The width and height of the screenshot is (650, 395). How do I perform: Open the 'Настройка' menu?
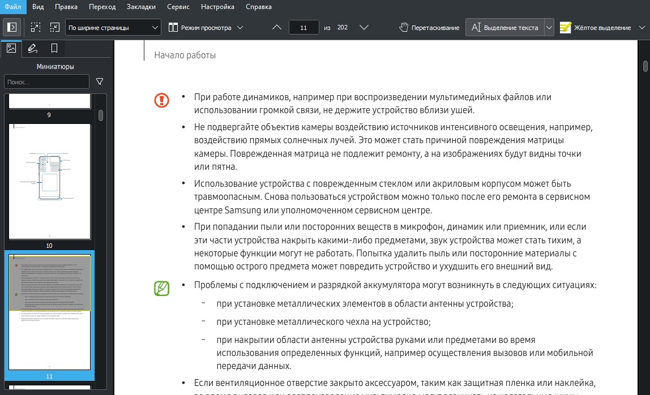click(x=217, y=7)
